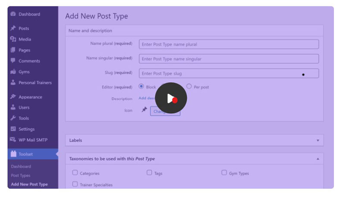Click the Comments speech bubble icon

pos(13,61)
